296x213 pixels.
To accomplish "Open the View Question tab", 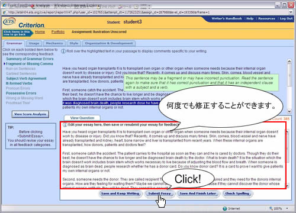I will 82,118.
